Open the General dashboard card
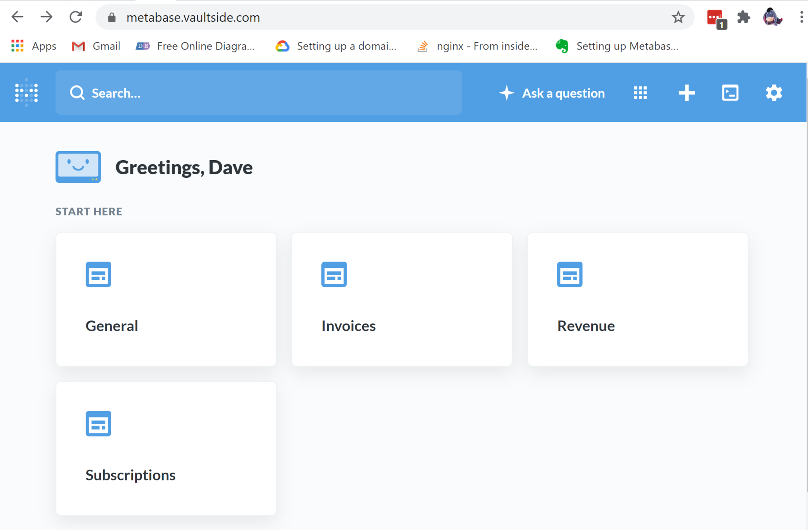Viewport: 808px width, 530px height. [166, 299]
